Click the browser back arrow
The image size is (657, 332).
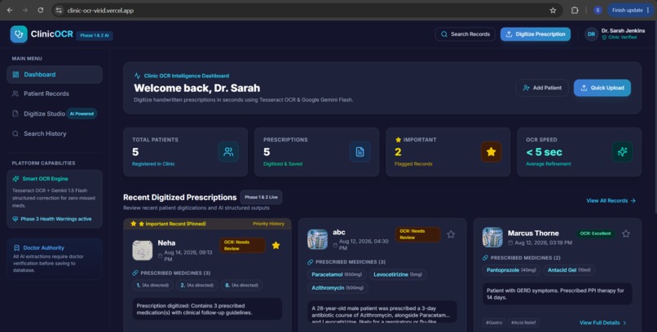pyautogui.click(x=10, y=10)
